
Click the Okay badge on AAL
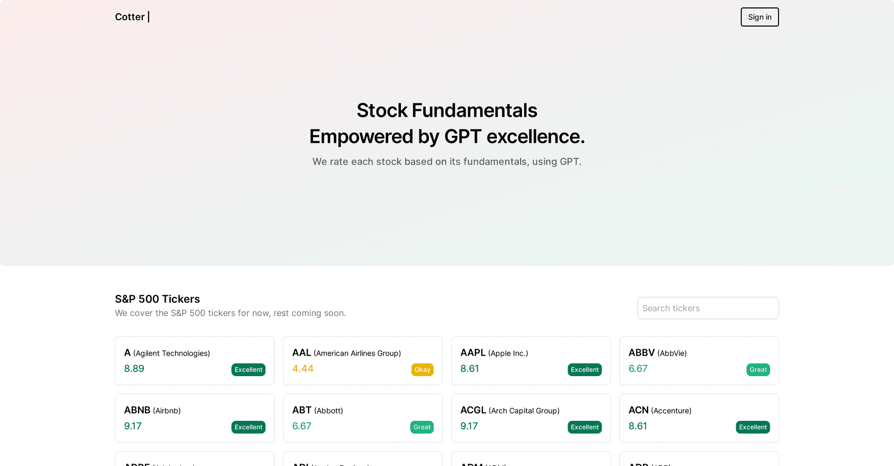click(x=422, y=370)
